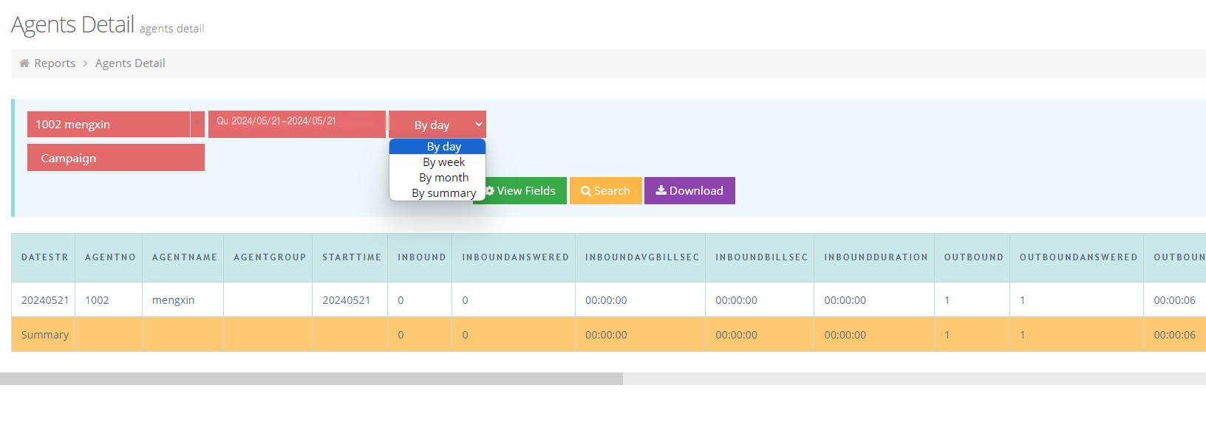The image size is (1206, 427).
Task: Click the magnifier icon on Search button
Action: [586, 191]
